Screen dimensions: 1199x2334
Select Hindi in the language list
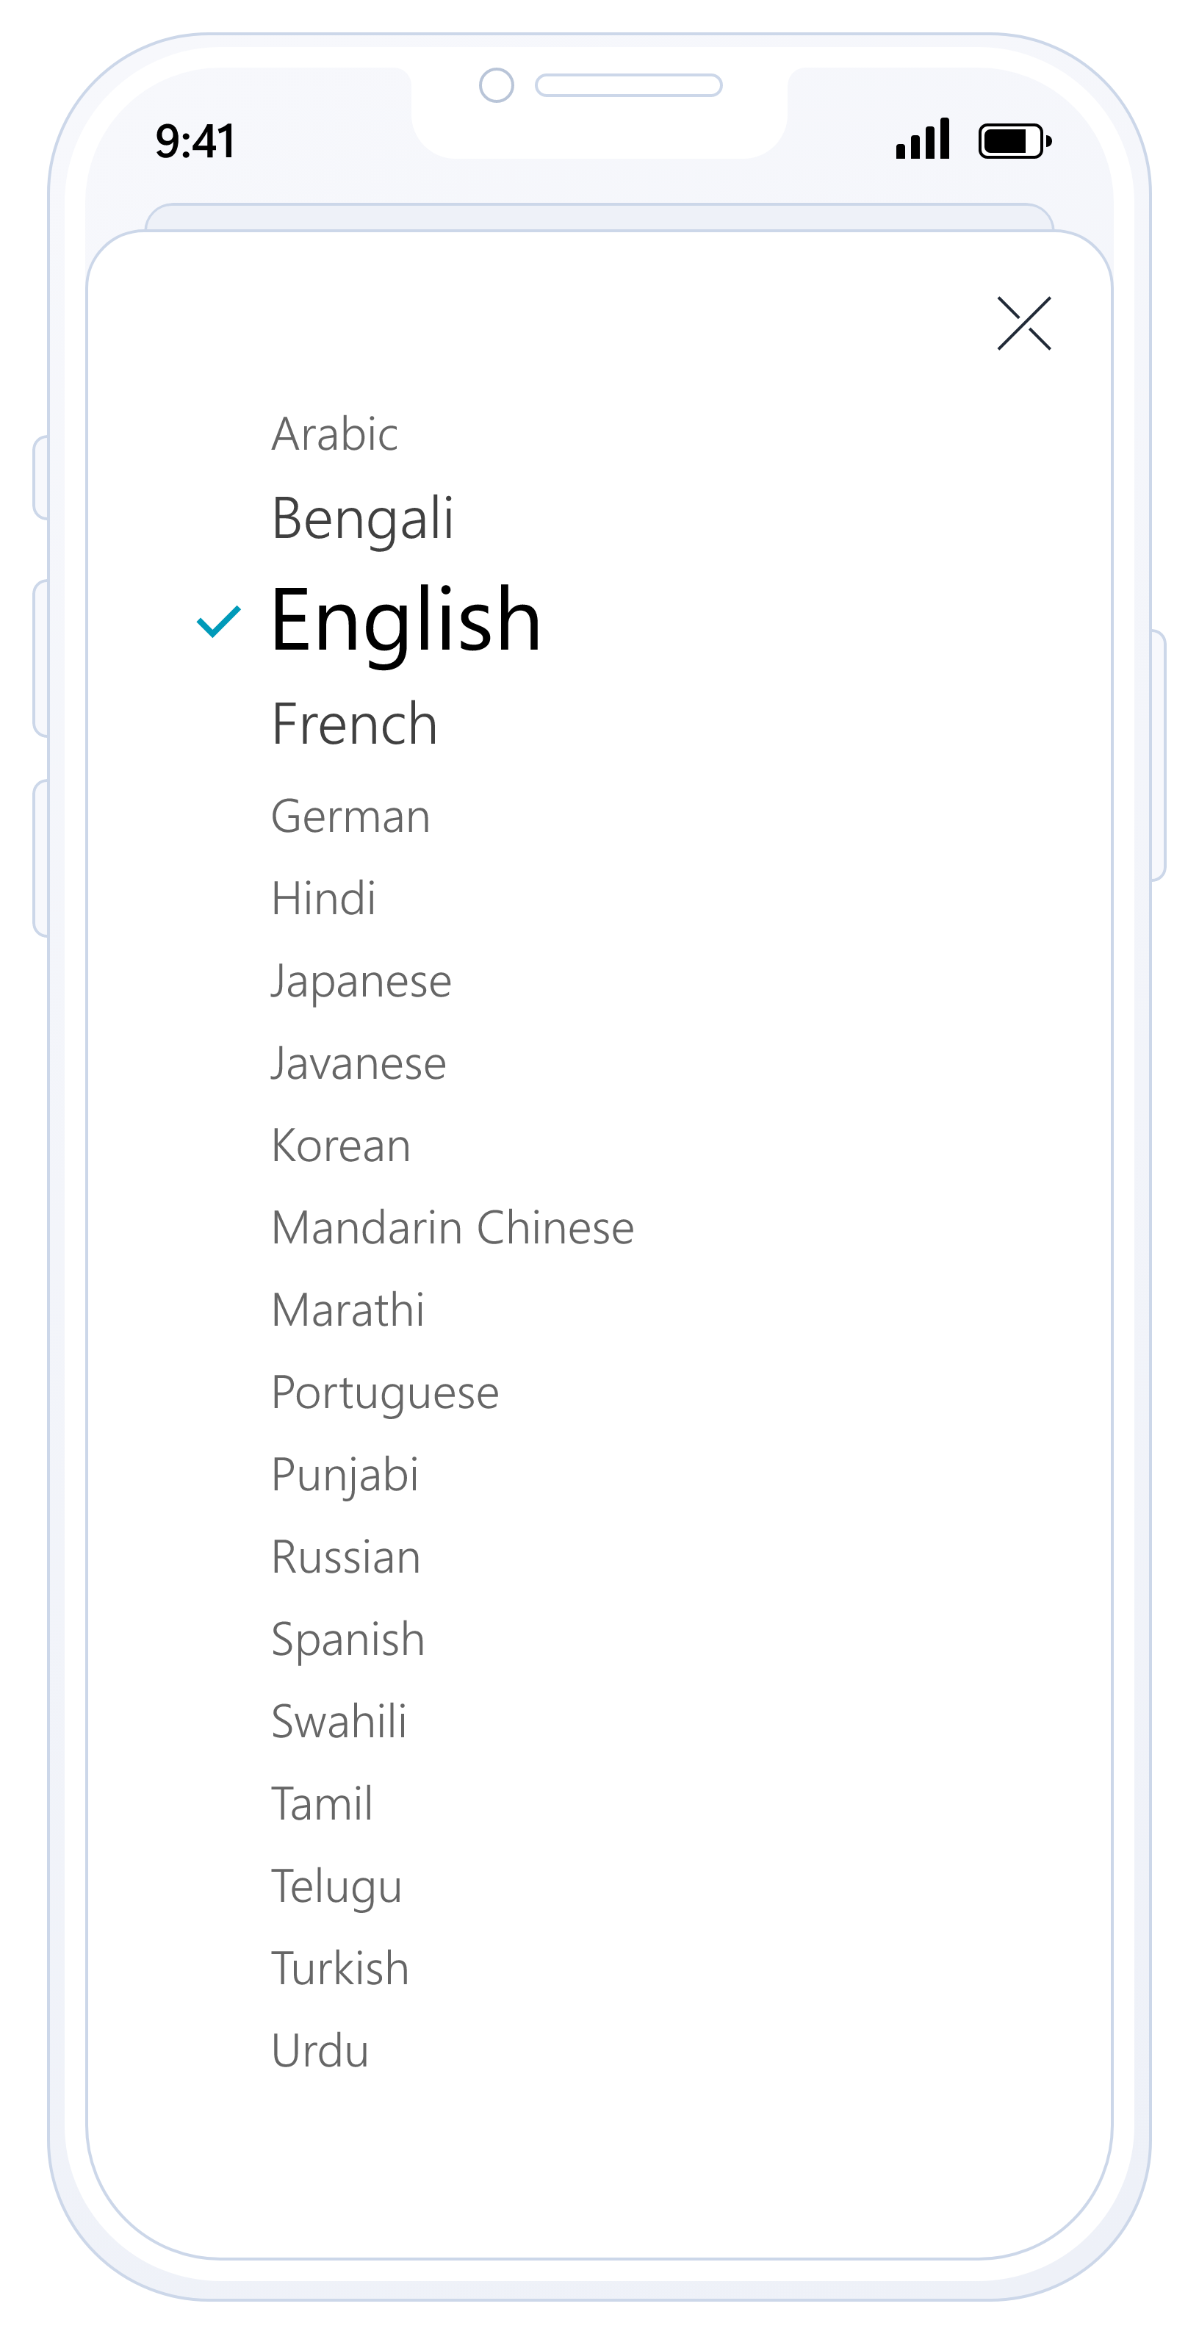(x=323, y=899)
